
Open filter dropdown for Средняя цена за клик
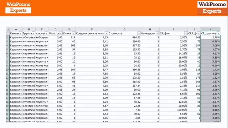point(106,33)
